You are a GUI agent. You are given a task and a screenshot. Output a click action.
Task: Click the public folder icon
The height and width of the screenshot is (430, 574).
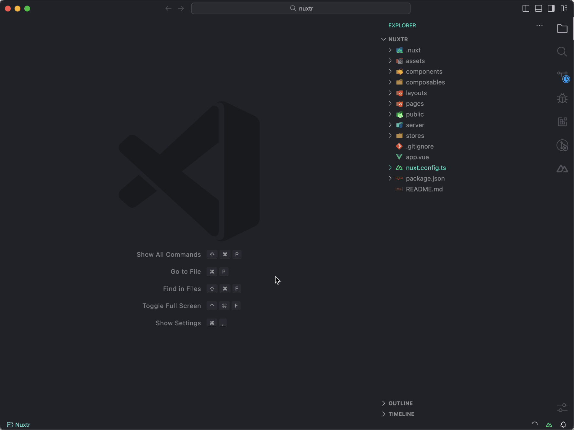click(x=400, y=114)
